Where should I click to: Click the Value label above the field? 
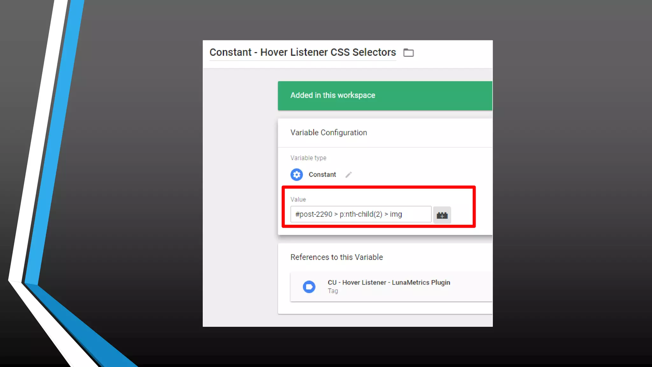298,199
